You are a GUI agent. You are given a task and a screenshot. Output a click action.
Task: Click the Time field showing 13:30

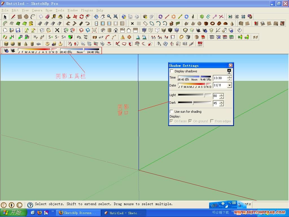[220, 78]
